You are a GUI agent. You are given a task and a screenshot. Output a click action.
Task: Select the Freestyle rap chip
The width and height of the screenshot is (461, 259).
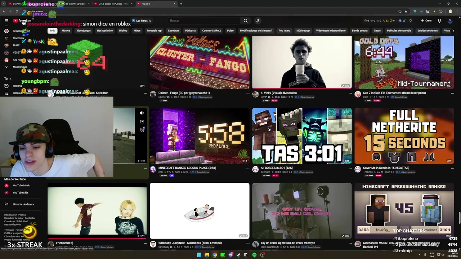(x=154, y=31)
